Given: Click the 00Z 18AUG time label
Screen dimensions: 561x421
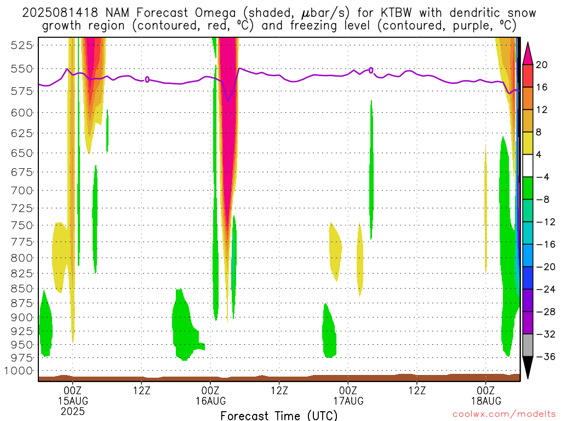Looking at the screenshot, I should click(x=486, y=396).
